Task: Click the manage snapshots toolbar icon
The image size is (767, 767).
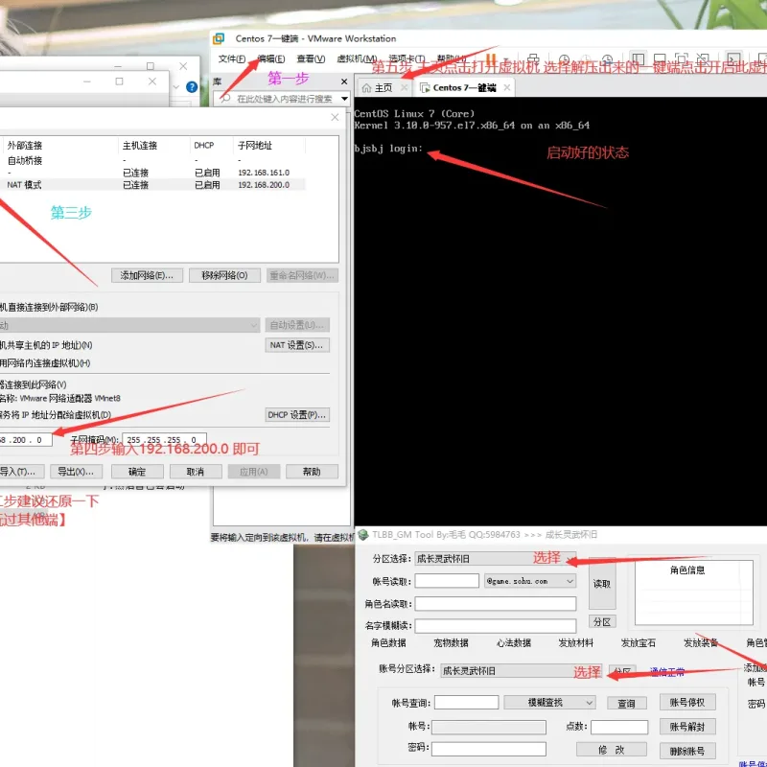Action: (x=607, y=59)
